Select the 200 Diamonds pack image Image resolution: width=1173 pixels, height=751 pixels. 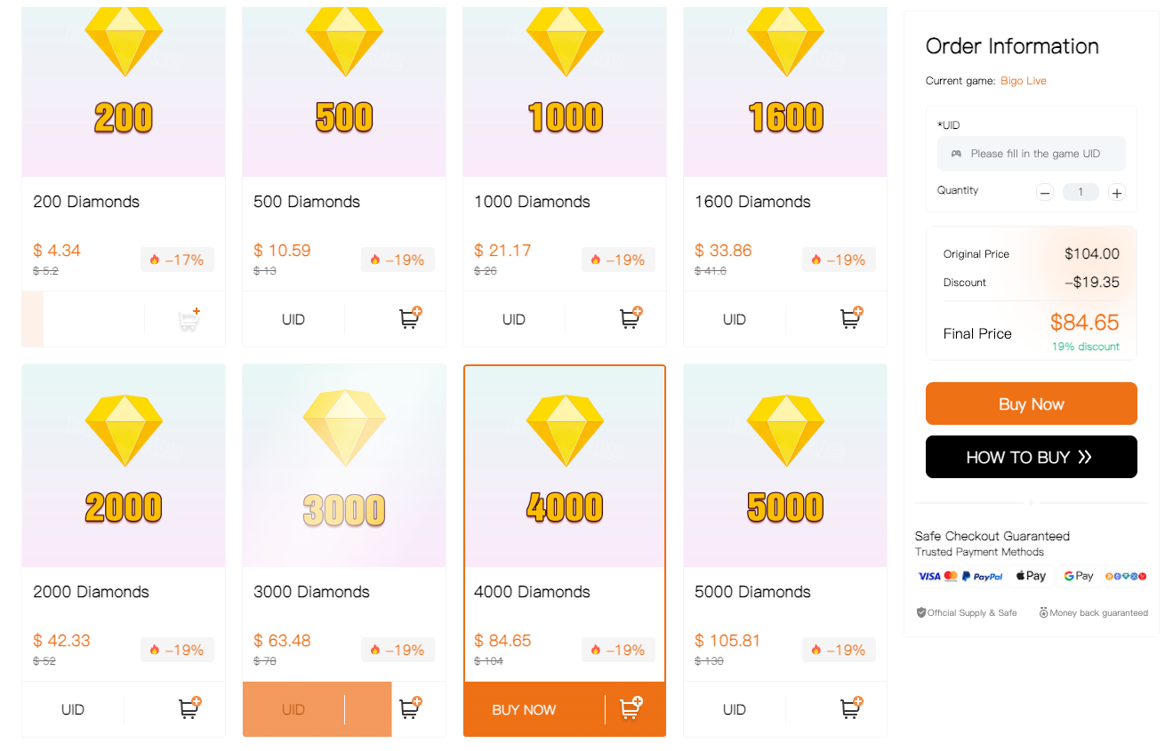124,89
